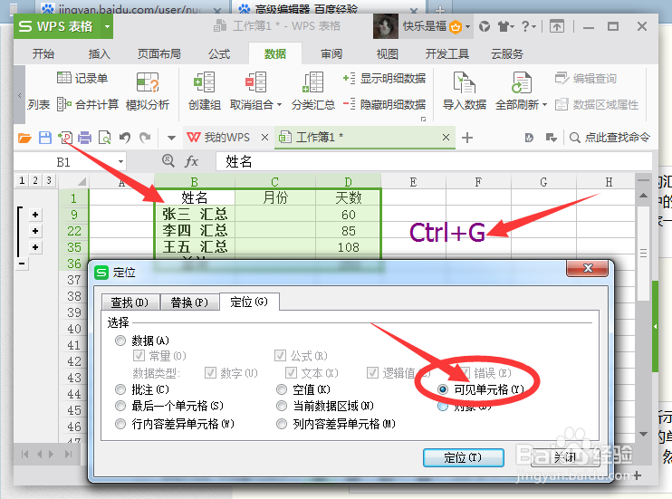The image size is (672, 499).
Task: Open the 公式 ribbon tab
Action: 219,54
